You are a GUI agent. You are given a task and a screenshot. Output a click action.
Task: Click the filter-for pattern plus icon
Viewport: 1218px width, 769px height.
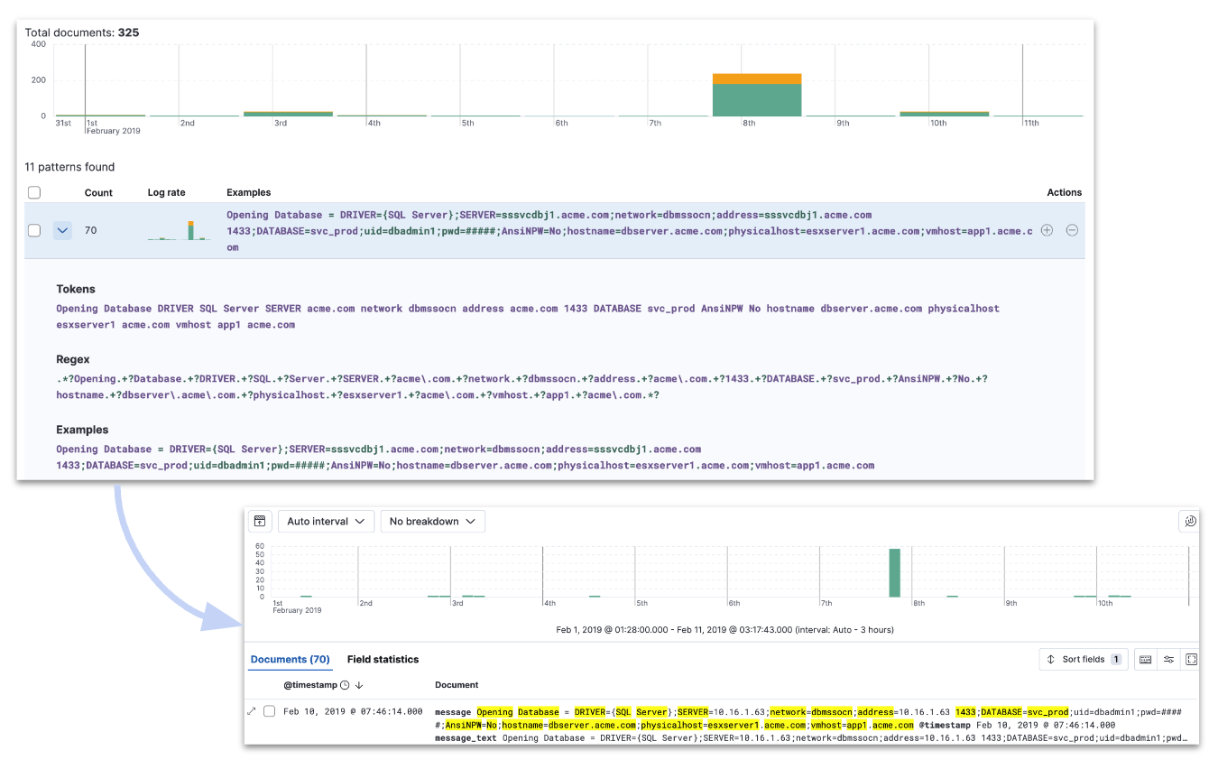coord(1047,230)
